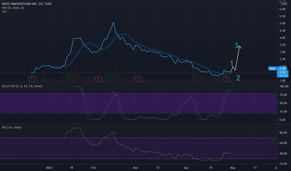This screenshot has height=171, width=291.
Task: Click the 100.00 Stoch RSI scale value
Action: (284, 86)
